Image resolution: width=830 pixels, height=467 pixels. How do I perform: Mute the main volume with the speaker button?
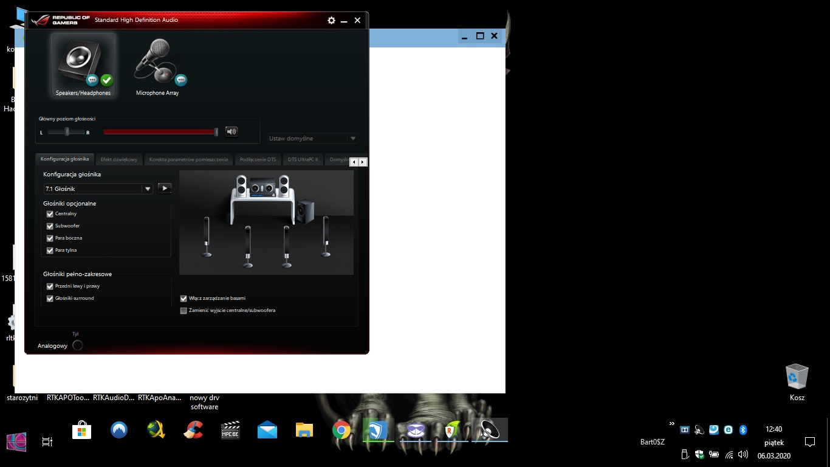coord(231,131)
